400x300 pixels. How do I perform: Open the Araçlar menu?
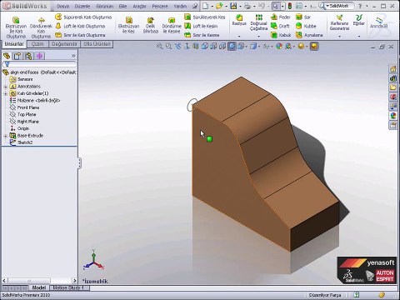[139, 6]
